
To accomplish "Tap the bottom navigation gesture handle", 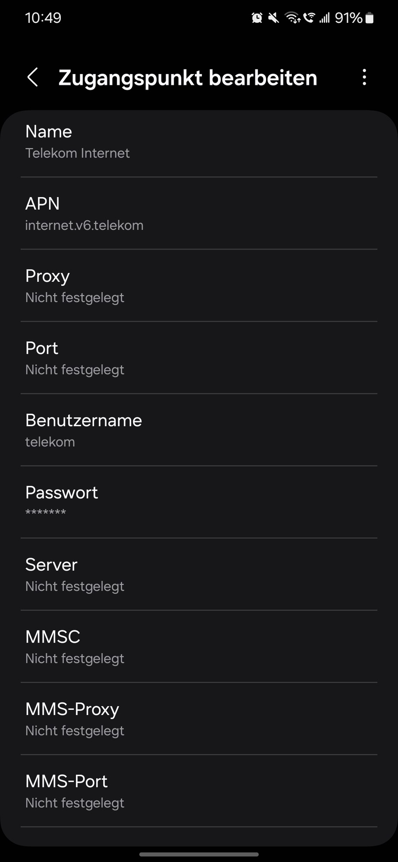I will tap(199, 854).
